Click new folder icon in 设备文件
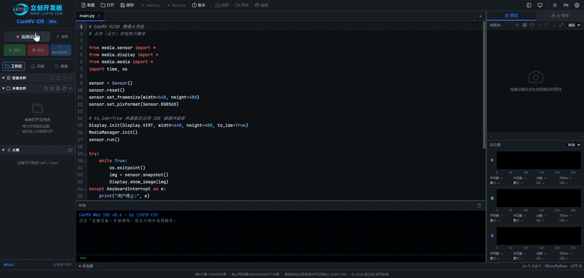The height and width of the screenshot is (278, 584). pyautogui.click(x=58, y=78)
